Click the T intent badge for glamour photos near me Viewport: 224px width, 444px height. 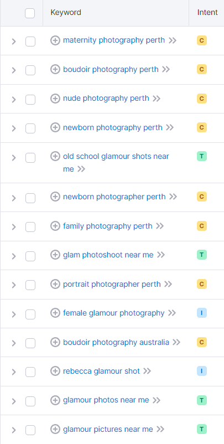tap(202, 400)
